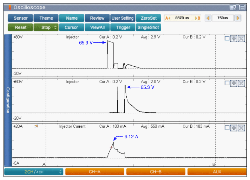Tick the checkbox on top Injector channel
This screenshot has height=180, width=250.
(227, 38)
